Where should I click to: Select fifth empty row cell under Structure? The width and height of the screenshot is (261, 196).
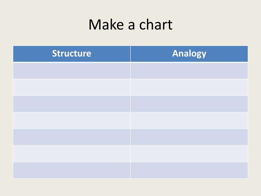[72, 137]
